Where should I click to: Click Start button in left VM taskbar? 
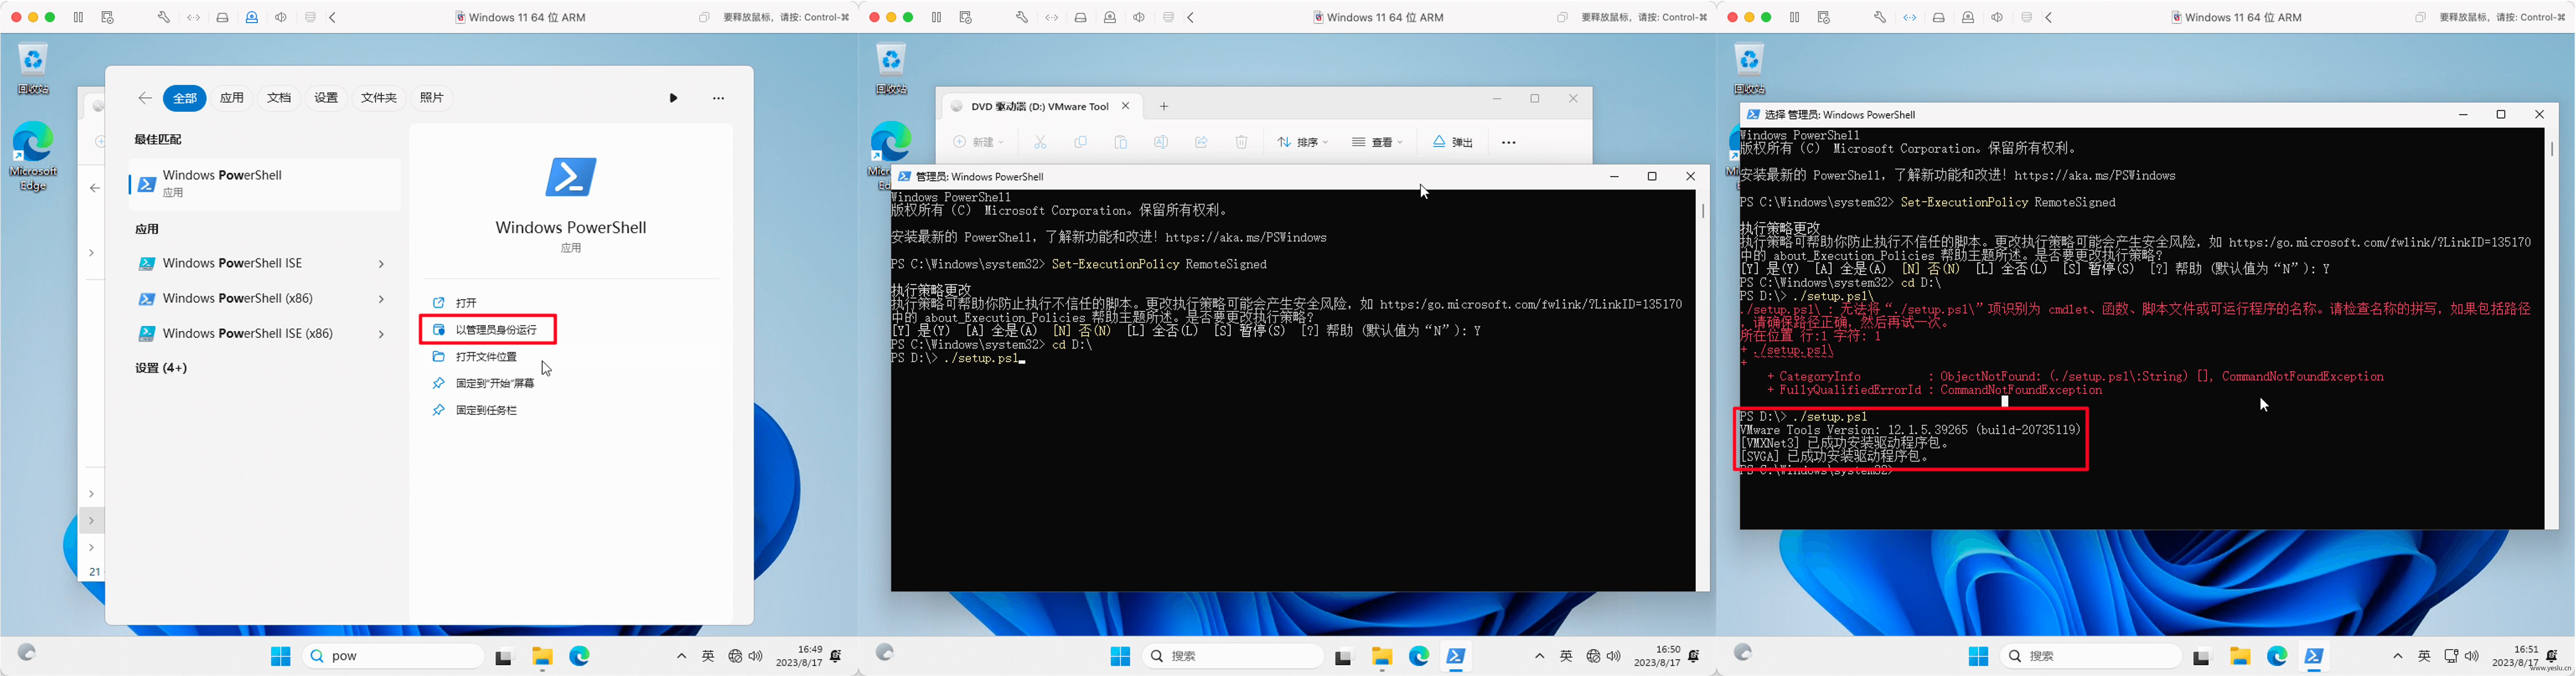point(281,656)
